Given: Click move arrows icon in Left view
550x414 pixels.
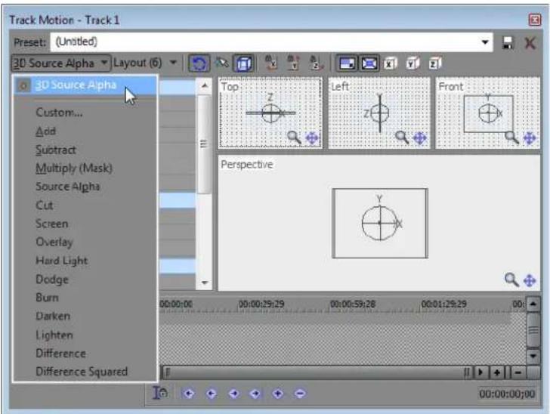Looking at the screenshot, I should (x=420, y=138).
